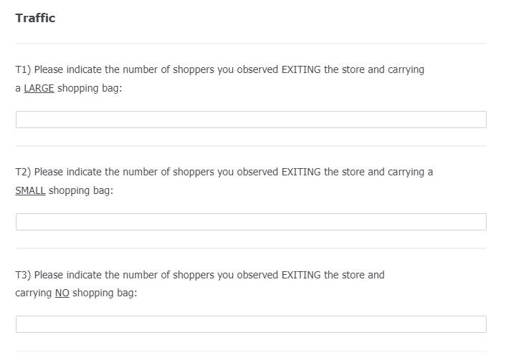The image size is (511, 355).
Task: Click the T3) question number label
Action: (x=23, y=274)
